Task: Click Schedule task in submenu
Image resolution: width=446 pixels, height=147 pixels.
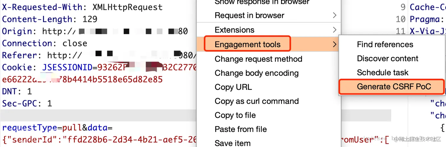Action: point(383,72)
